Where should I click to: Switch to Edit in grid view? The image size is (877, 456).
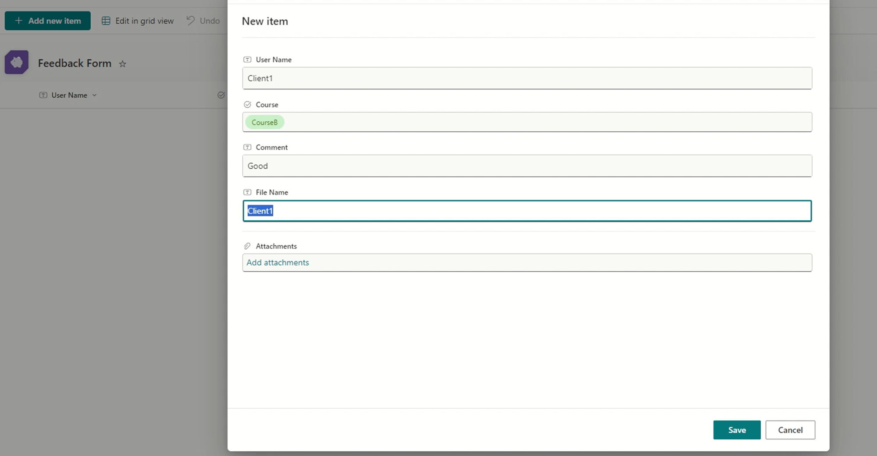tap(138, 21)
